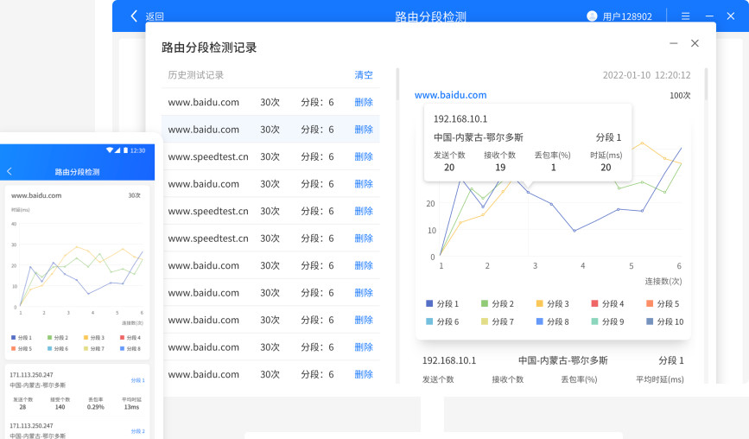
Task: Open the 用户128902 account name
Action: pos(627,16)
